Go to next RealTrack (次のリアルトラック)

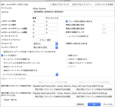[82, 4]
